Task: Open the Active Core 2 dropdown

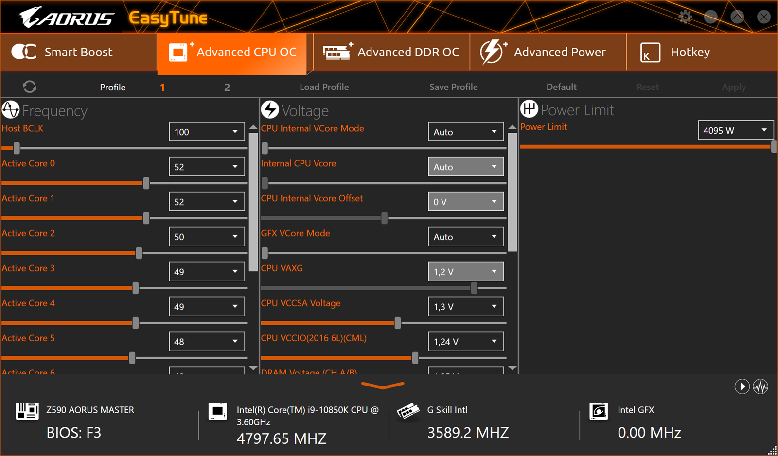Action: coord(207,237)
